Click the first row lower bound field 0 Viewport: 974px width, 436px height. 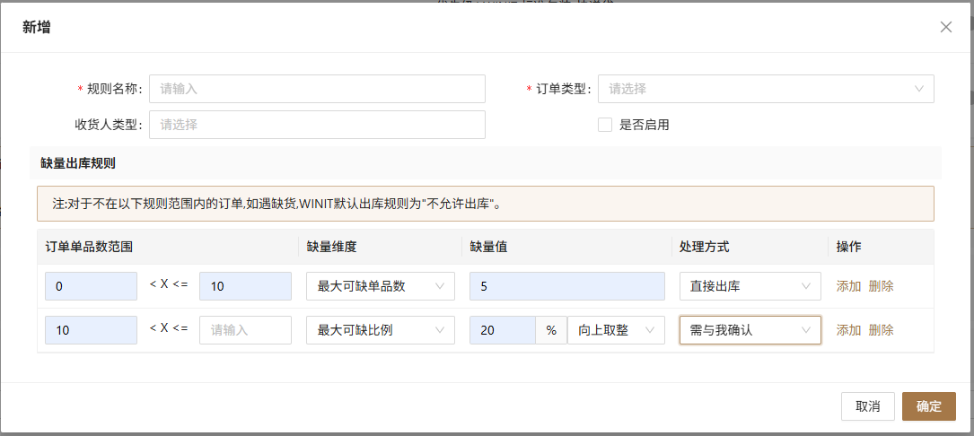[x=91, y=286]
